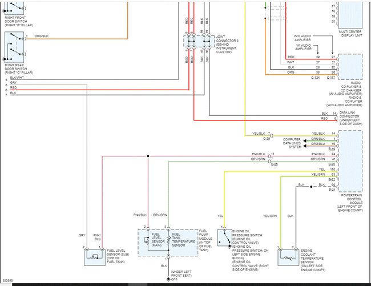Click the green arrow beside GRN/BLK
This screenshot has width=371, height=286.
(x=305, y=141)
